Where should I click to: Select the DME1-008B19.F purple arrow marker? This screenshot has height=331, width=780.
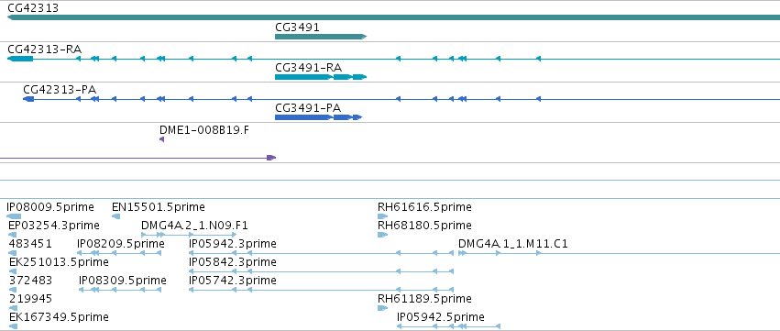pyautogui.click(x=161, y=139)
